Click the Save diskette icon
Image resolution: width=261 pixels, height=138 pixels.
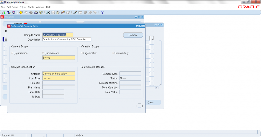pos(21,12)
